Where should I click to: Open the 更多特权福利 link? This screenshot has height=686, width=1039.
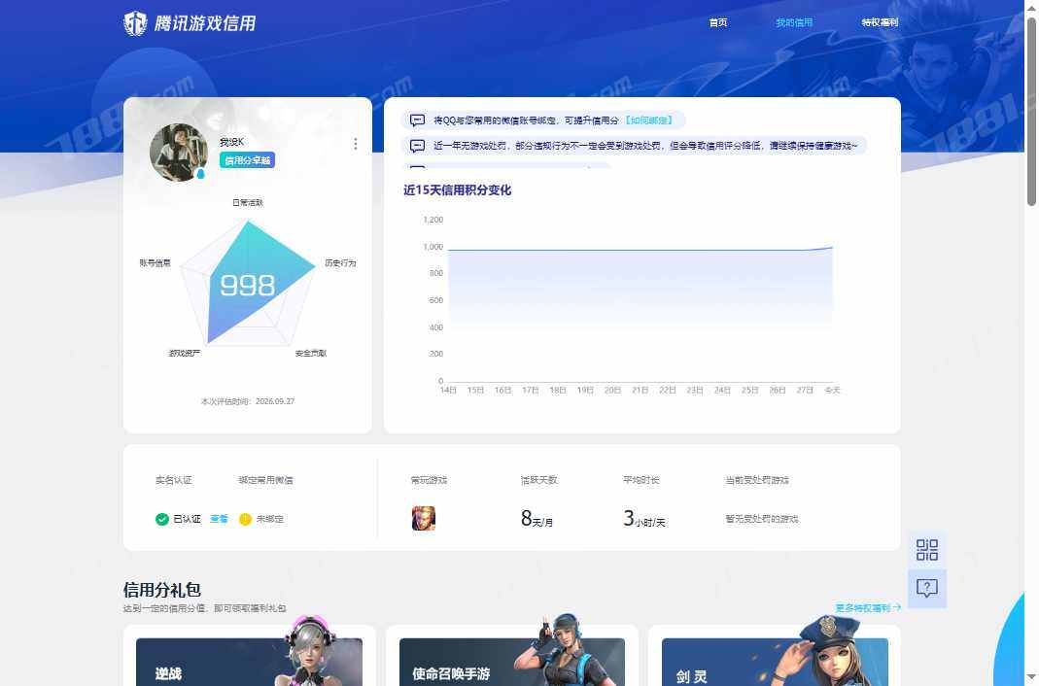(x=868, y=608)
